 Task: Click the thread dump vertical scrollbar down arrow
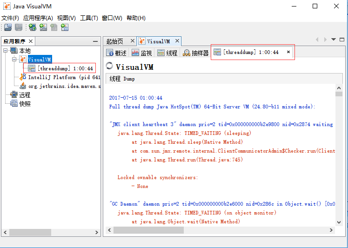click(339, 222)
